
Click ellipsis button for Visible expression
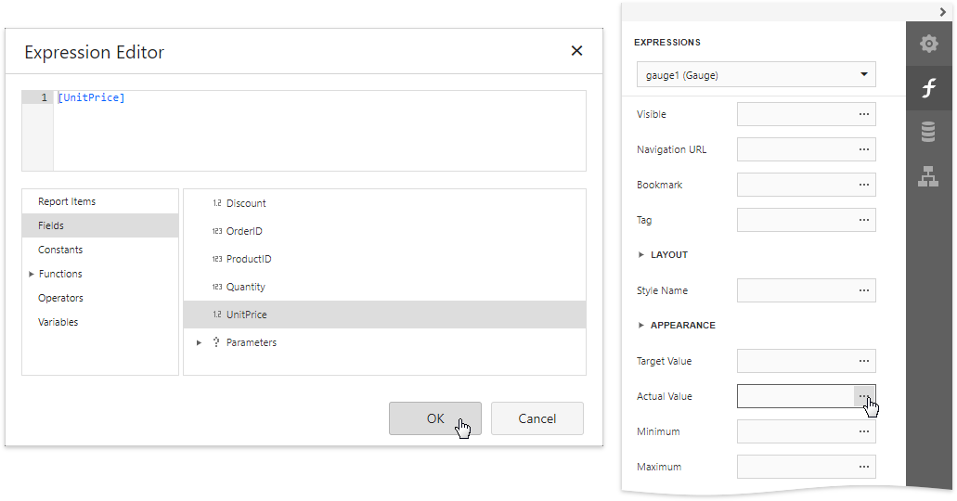coord(864,114)
